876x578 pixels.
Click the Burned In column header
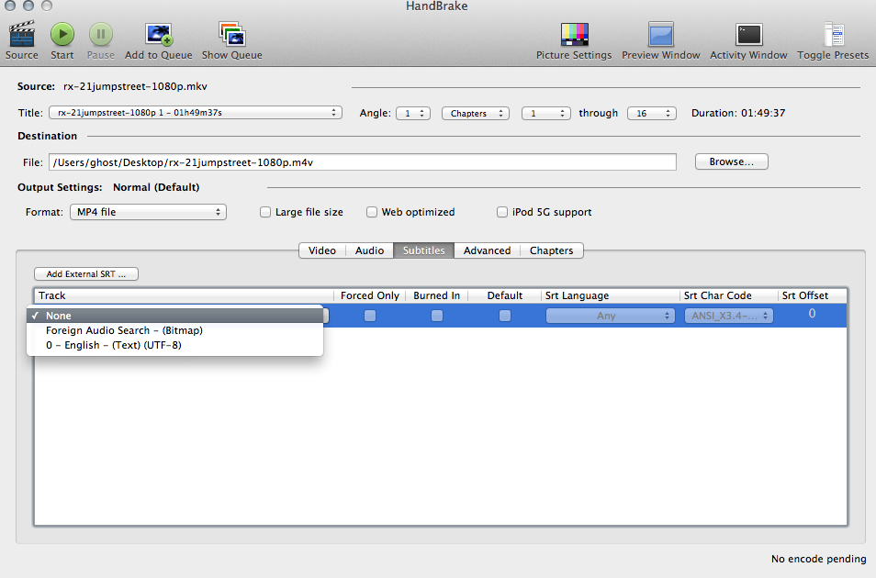(437, 295)
